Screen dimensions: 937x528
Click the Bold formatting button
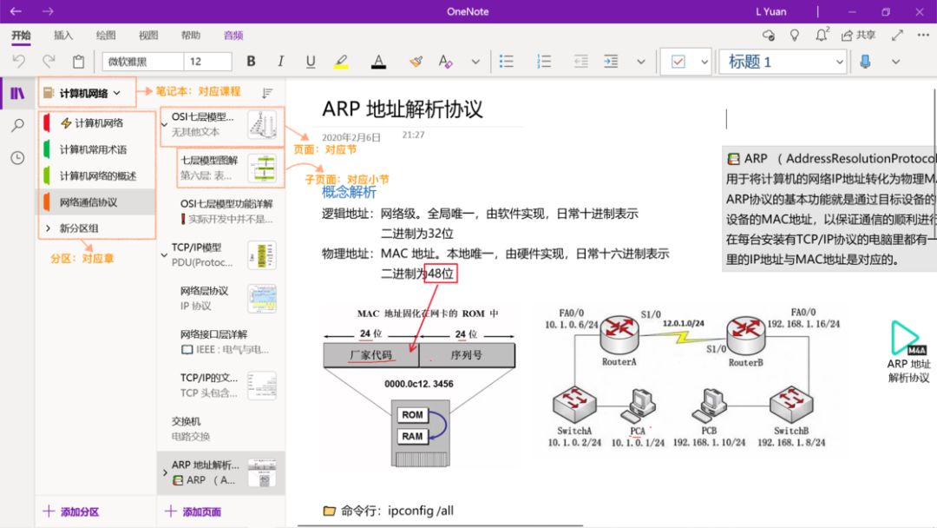point(252,62)
